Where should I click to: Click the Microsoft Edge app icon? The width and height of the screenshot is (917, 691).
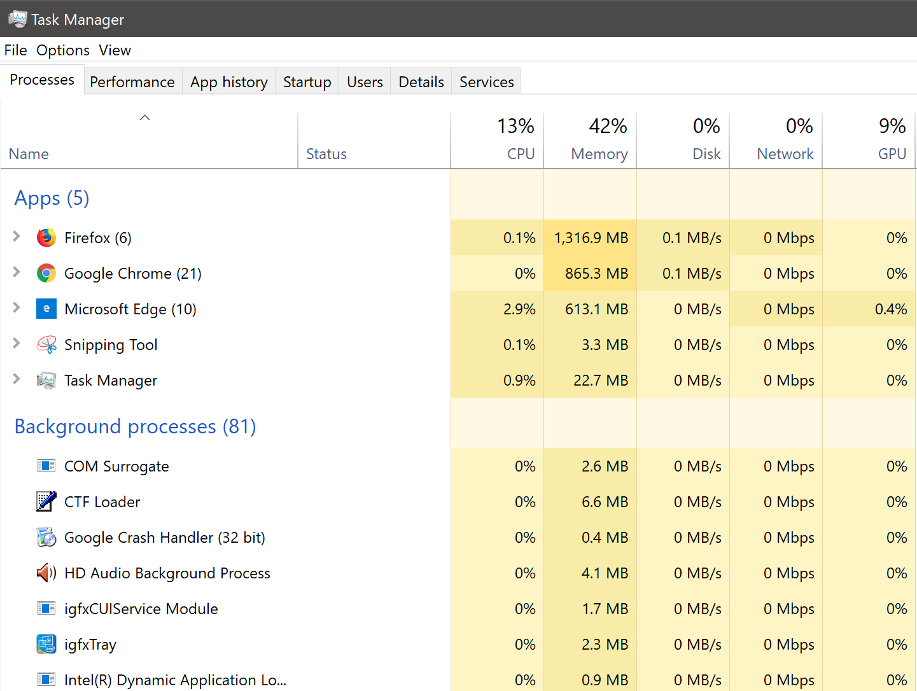click(x=46, y=309)
